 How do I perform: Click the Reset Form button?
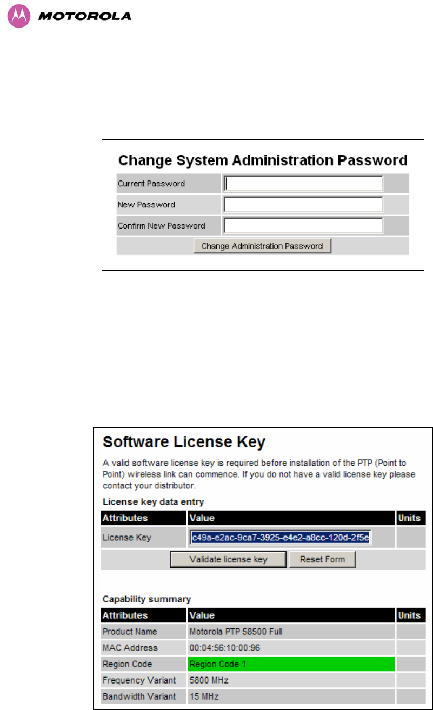(x=322, y=559)
